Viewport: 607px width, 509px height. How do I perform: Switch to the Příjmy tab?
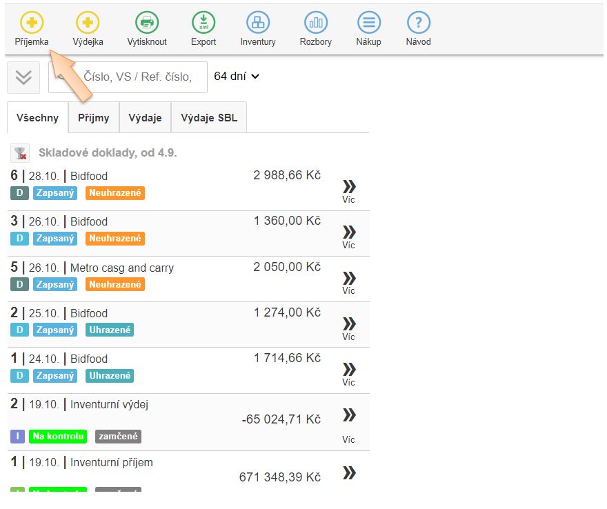click(x=93, y=118)
